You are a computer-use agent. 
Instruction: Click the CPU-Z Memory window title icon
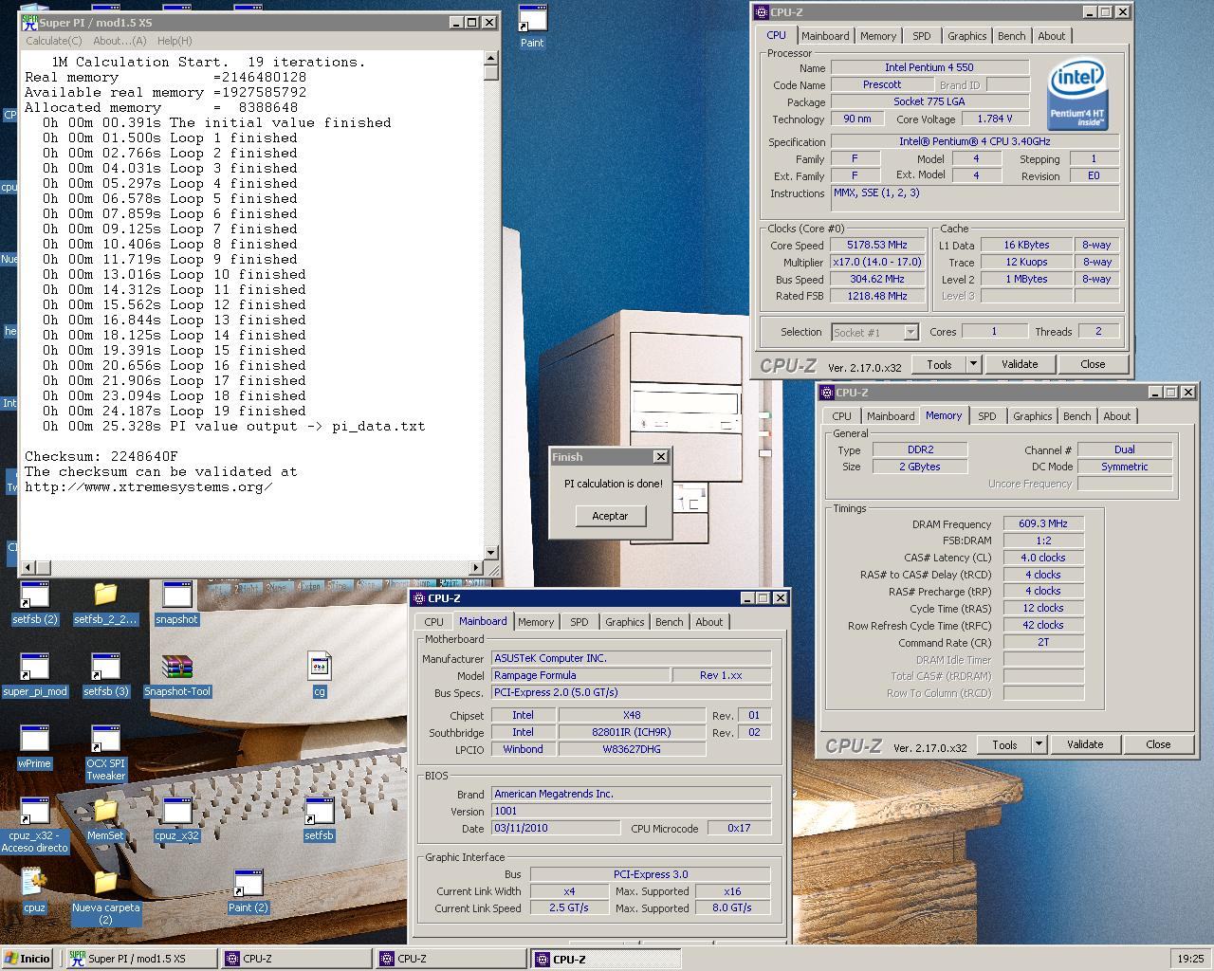[x=826, y=393]
